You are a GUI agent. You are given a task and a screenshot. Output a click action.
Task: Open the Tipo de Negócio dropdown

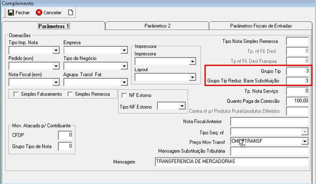(x=124, y=66)
